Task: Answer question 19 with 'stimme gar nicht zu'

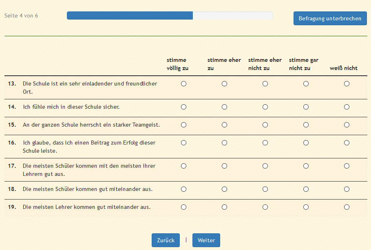Action: [x=306, y=207]
